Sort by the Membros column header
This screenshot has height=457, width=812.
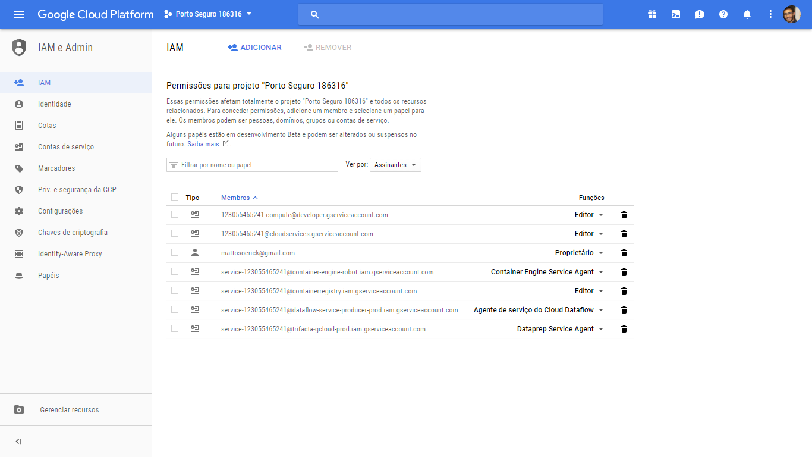[x=240, y=198]
